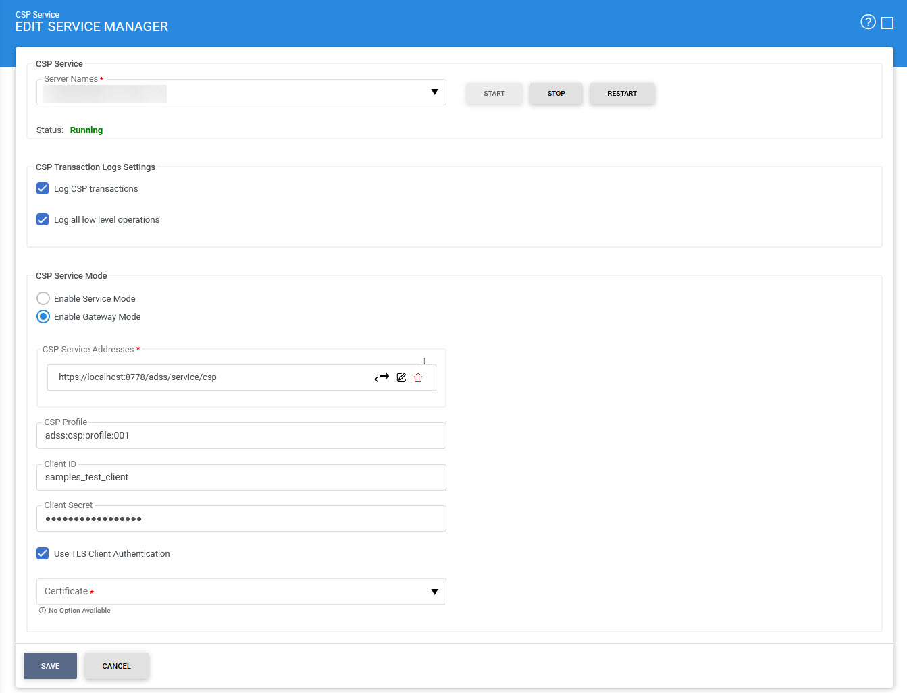This screenshot has width=907, height=693.
Task: Add a new CSP service address
Action: pos(425,361)
